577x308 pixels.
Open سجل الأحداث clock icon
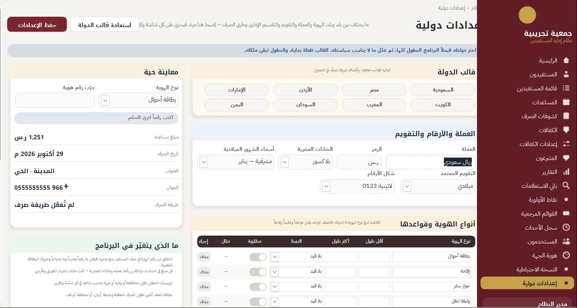point(566,228)
